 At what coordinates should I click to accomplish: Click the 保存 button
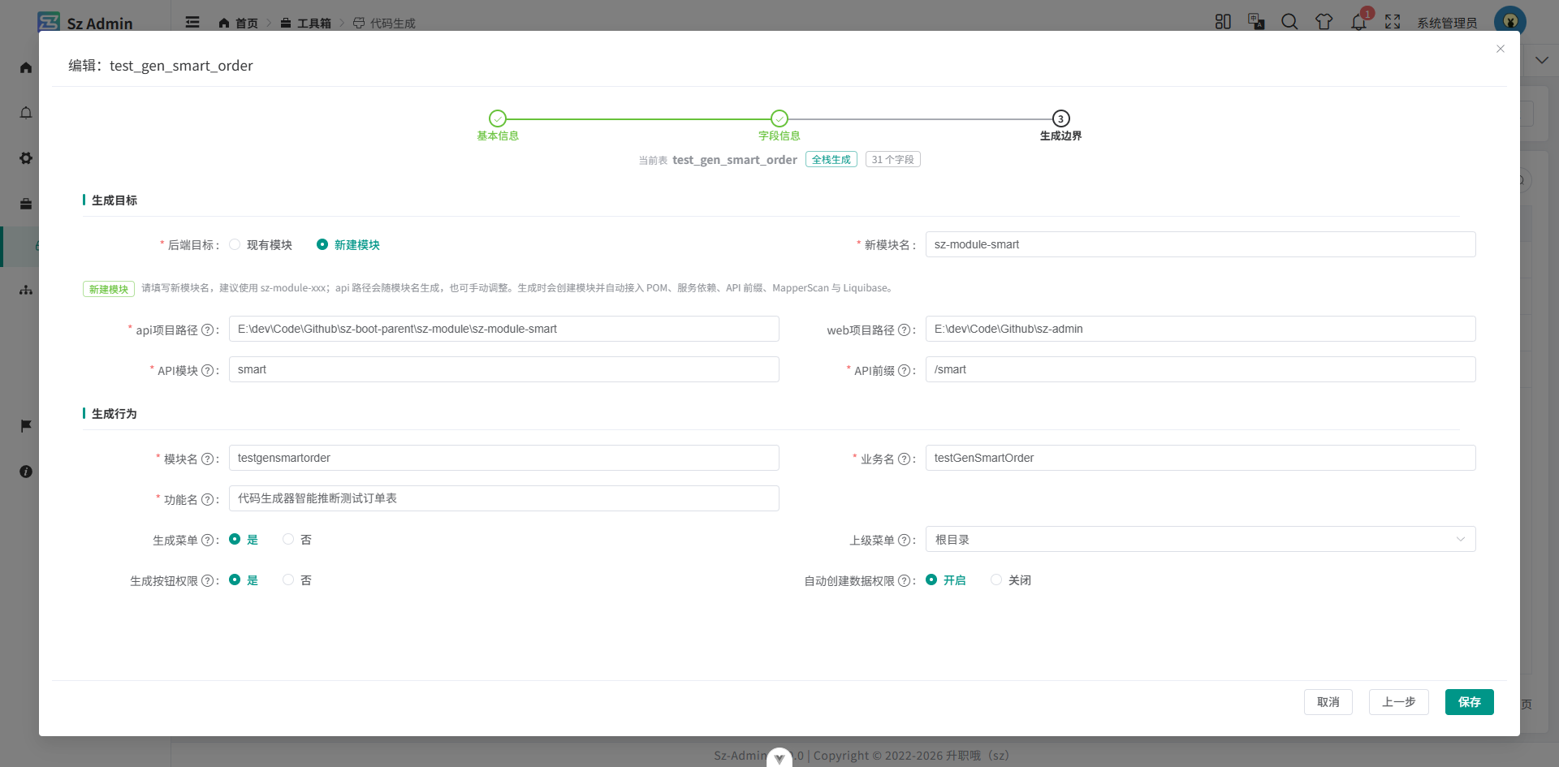(1470, 702)
